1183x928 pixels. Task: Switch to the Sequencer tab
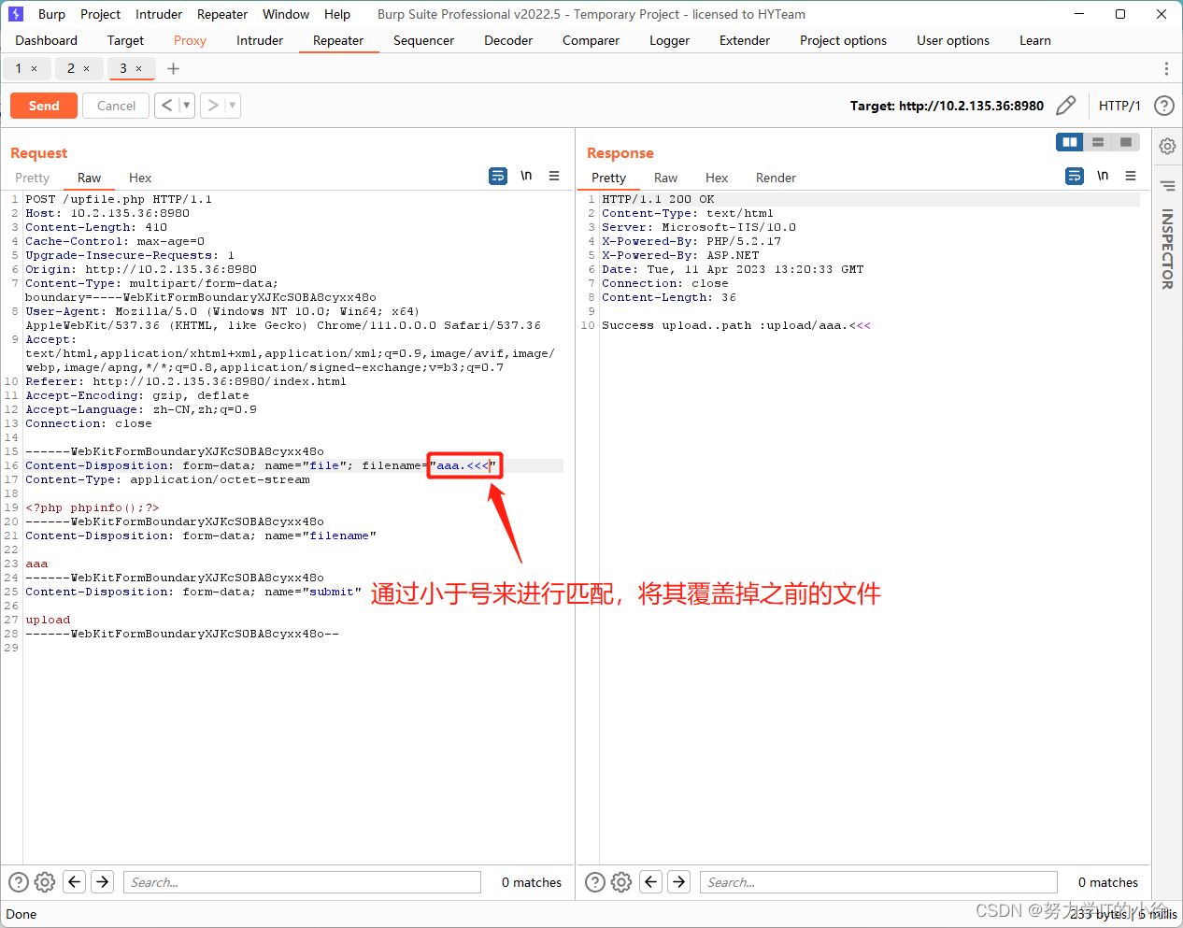tap(423, 40)
